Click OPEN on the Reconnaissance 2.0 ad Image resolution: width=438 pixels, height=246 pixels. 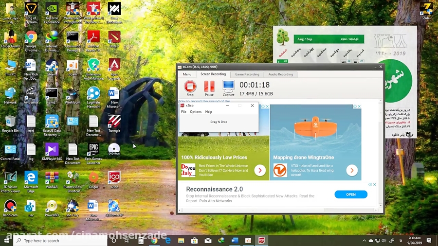point(351,194)
